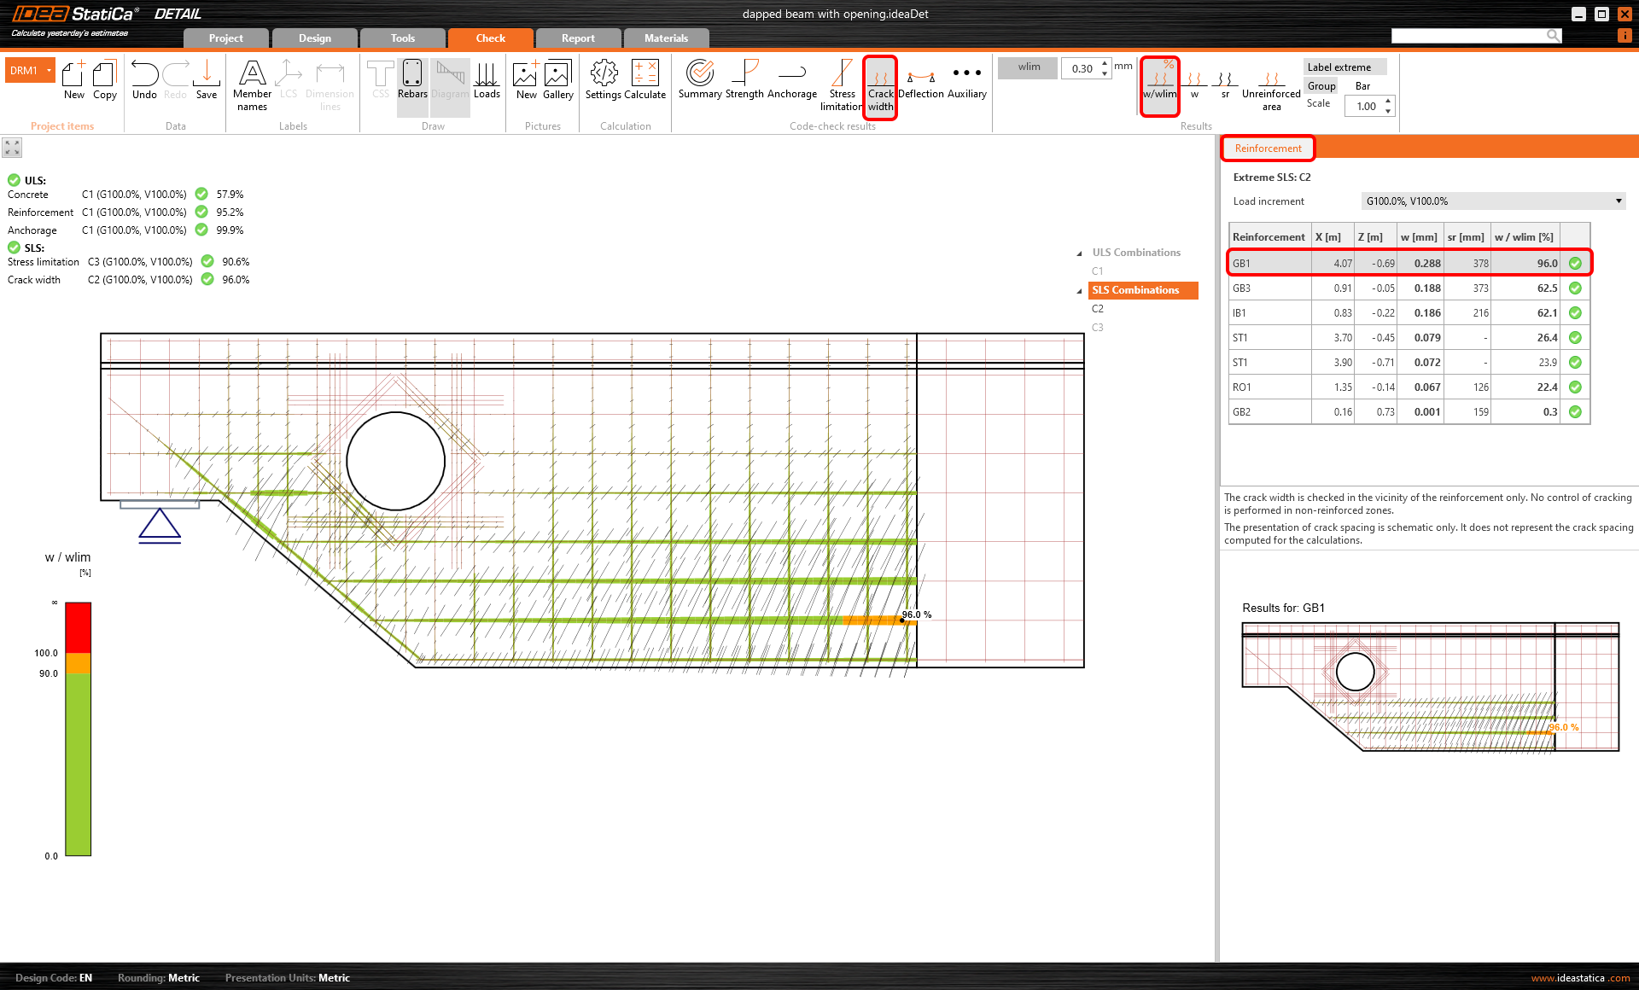Open the Materials tab
1639x990 pixels.
(x=666, y=38)
